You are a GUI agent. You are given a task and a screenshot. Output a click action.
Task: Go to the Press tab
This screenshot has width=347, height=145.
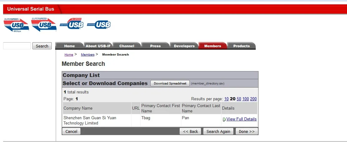155,46
